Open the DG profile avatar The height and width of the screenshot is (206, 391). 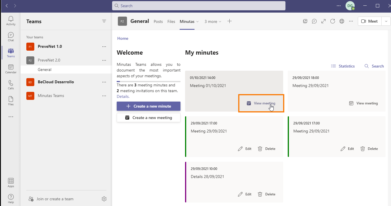(x=350, y=6)
